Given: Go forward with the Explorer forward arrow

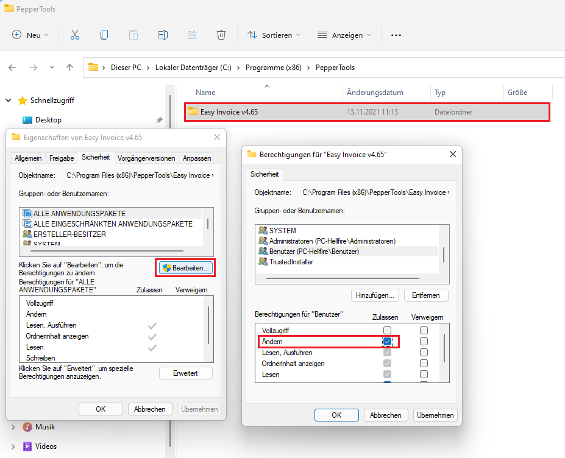Looking at the screenshot, I should pyautogui.click(x=34, y=68).
